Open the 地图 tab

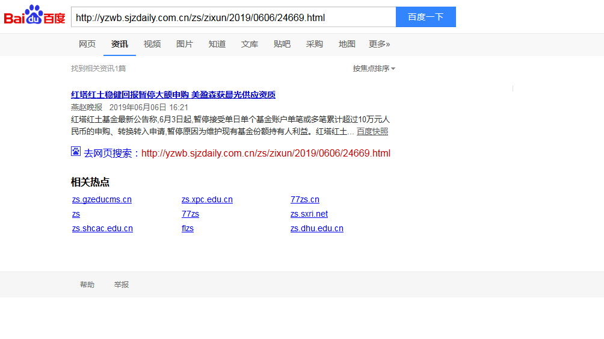point(347,44)
